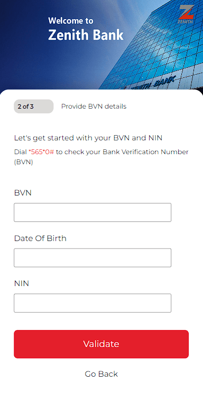
Task: Go Back to previous step
Action: pyautogui.click(x=101, y=374)
